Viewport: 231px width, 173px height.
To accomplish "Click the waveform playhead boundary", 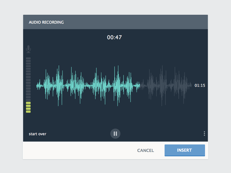I will (x=139, y=85).
